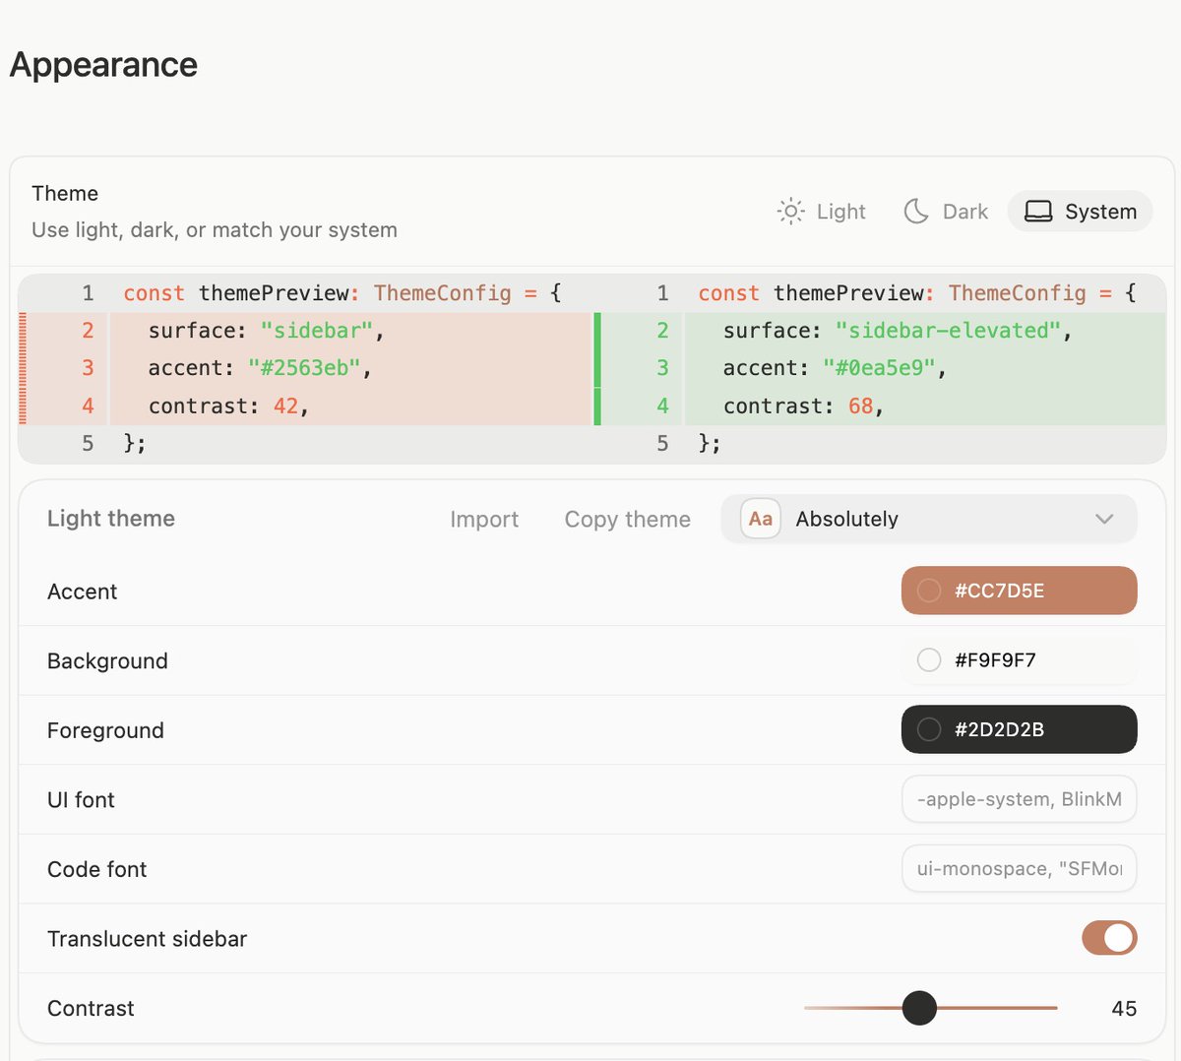Click the moon icon for Dark theme

(916, 211)
